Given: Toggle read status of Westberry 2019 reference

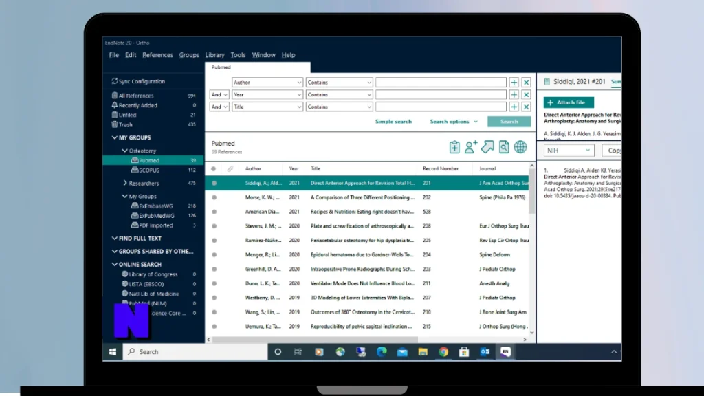Looking at the screenshot, I should pos(214,298).
